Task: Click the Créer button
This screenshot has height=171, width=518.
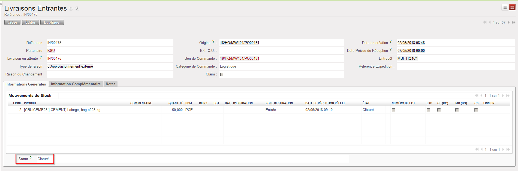Action: tap(12, 22)
